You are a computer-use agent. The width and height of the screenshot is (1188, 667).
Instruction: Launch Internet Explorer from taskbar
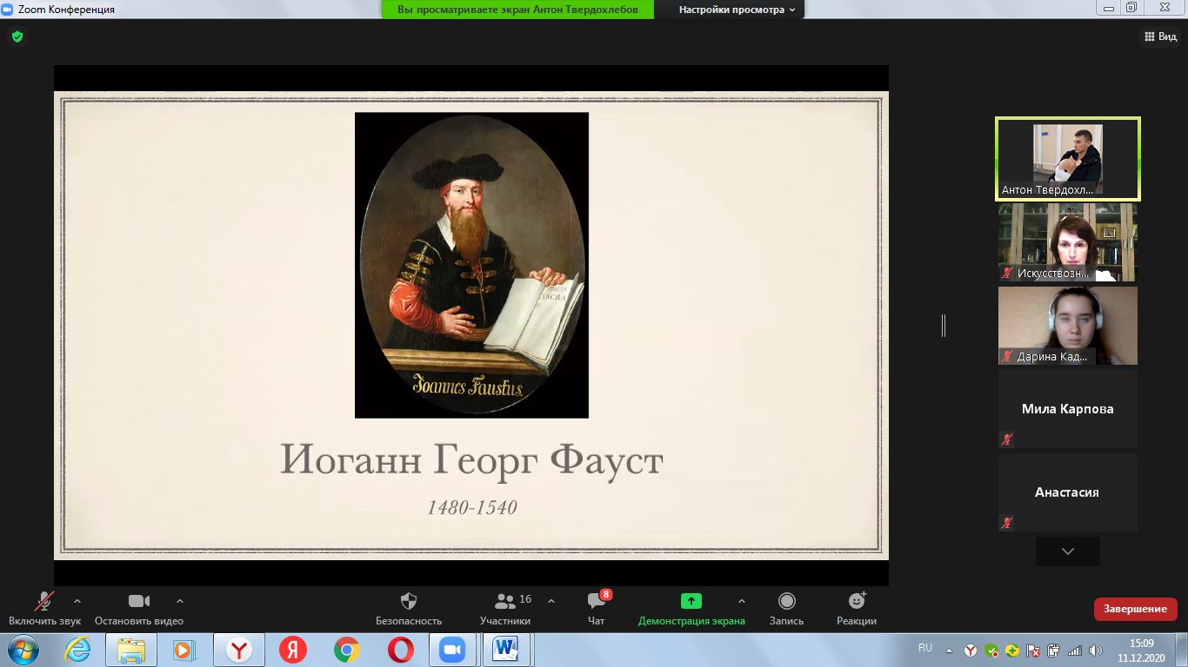point(77,650)
